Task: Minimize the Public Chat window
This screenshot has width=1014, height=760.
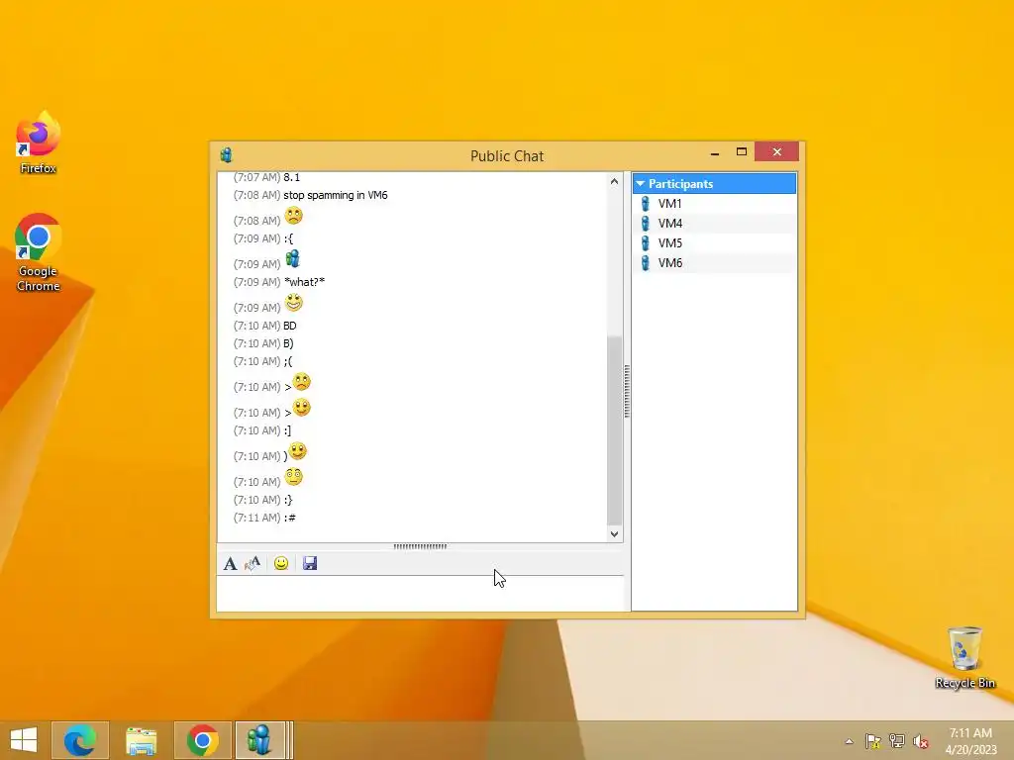Action: (x=715, y=152)
